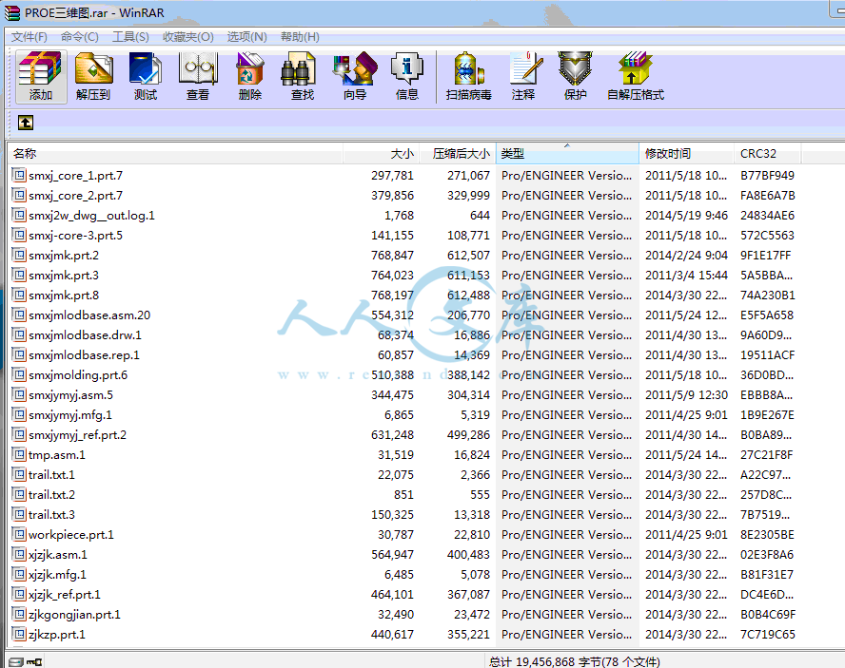Click the 添加 (Add) toolbar icon

(x=41, y=76)
